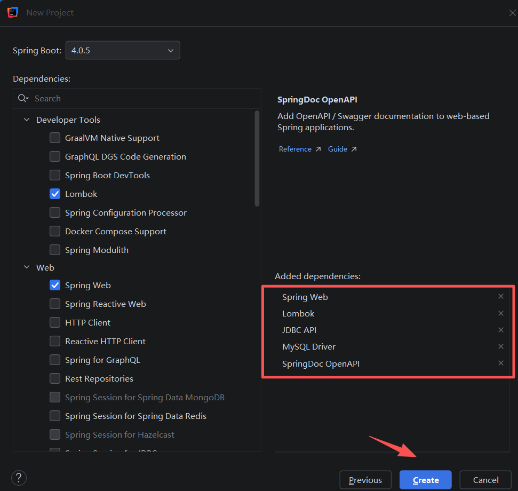Click the dependencies list scrollbar
This screenshot has width=518, height=491.
point(257,159)
